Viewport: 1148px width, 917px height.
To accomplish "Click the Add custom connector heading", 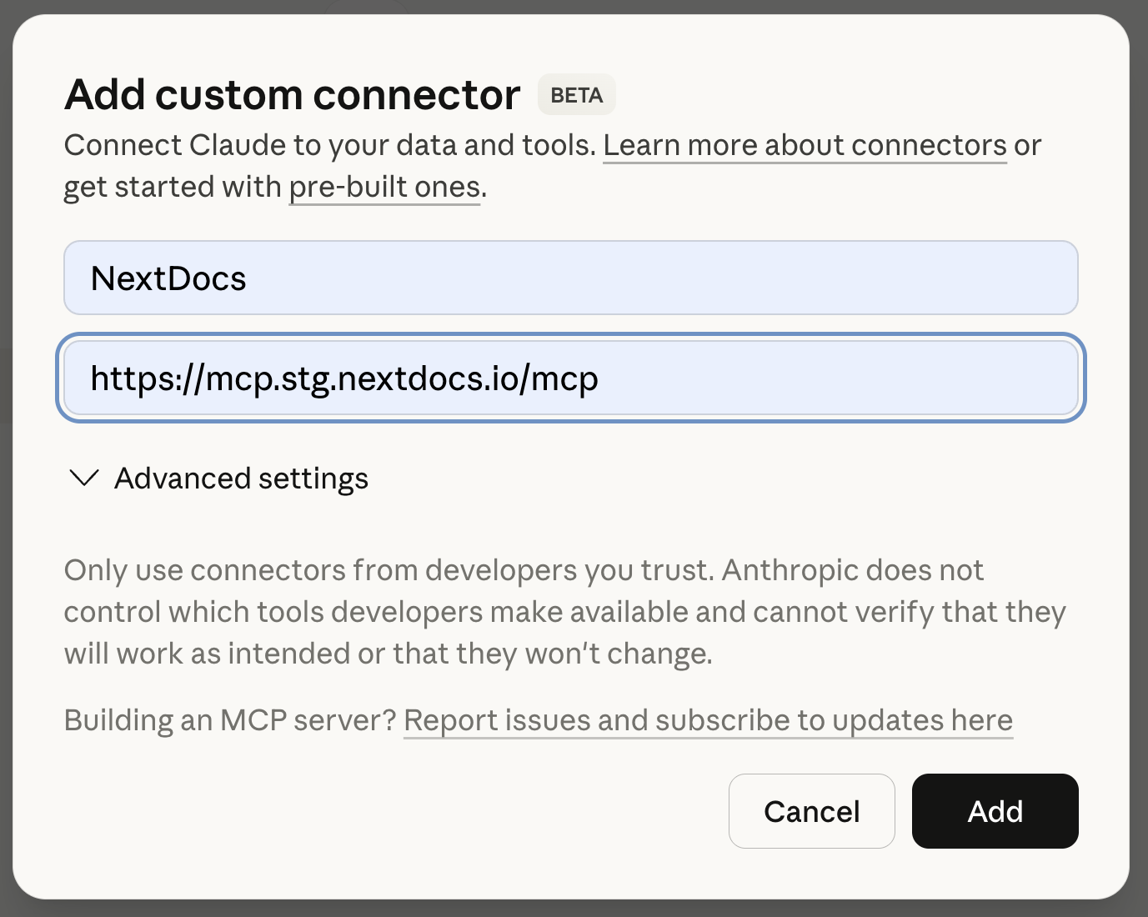I will coord(292,94).
